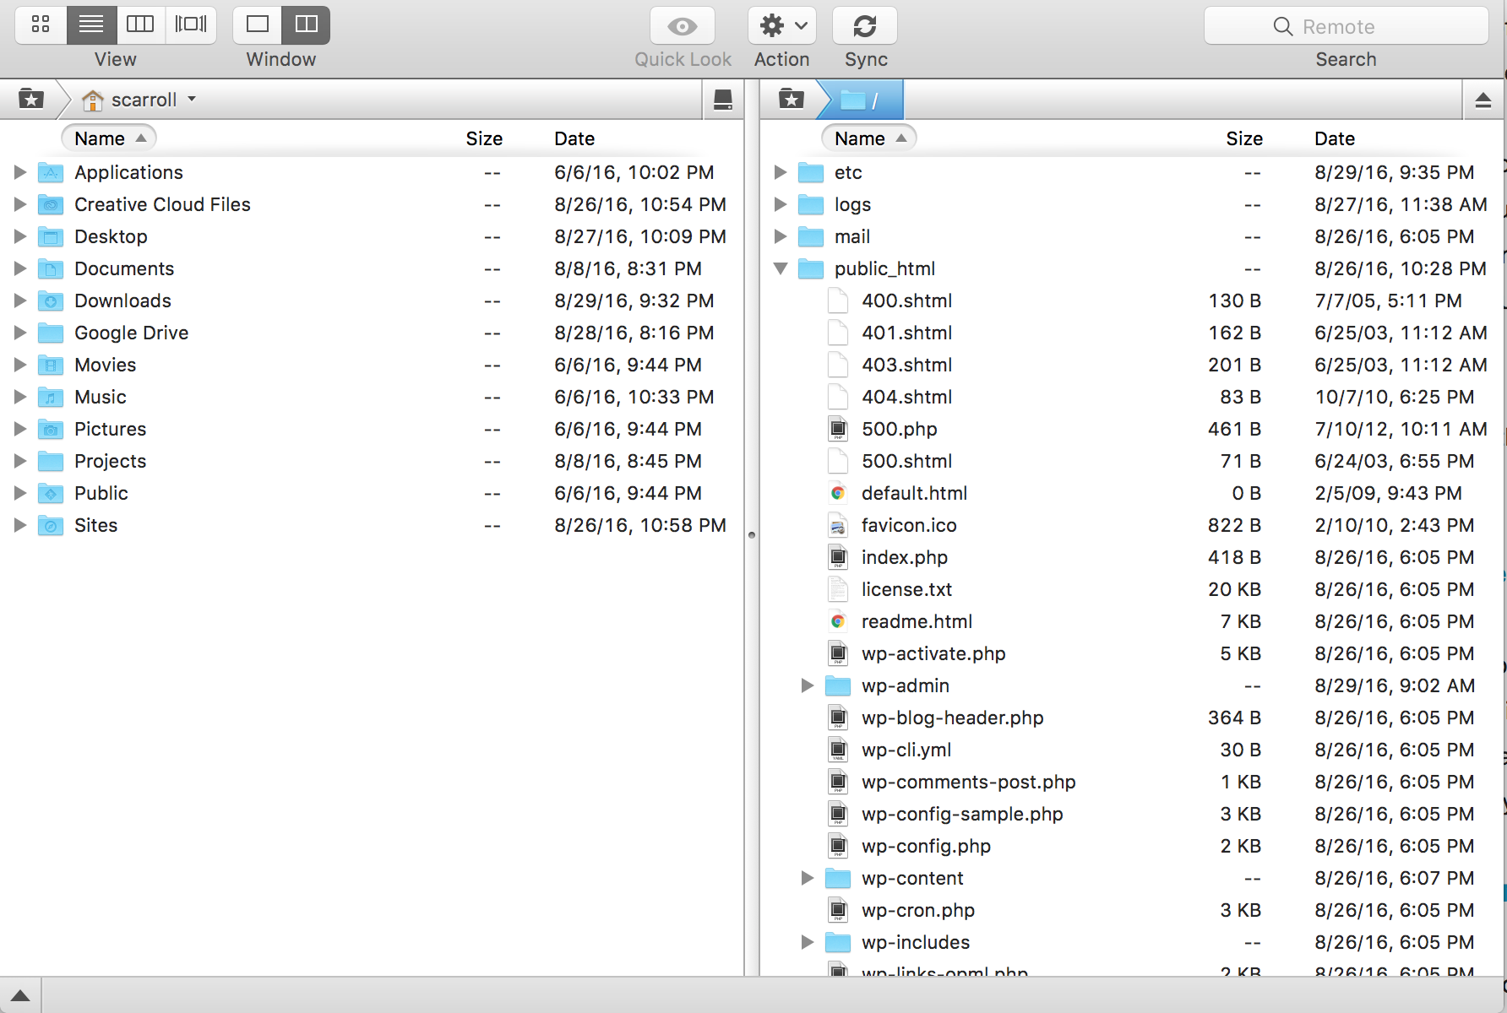Click the readme.html Chrome icon

tap(838, 621)
